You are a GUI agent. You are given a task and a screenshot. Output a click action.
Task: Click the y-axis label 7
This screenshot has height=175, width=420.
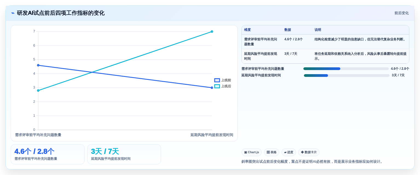[x=34, y=31]
